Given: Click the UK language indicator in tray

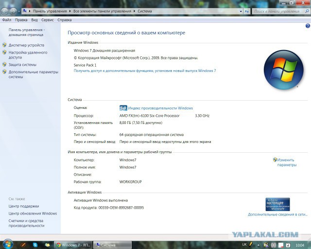Looking at the screenshot, I should (244, 245).
